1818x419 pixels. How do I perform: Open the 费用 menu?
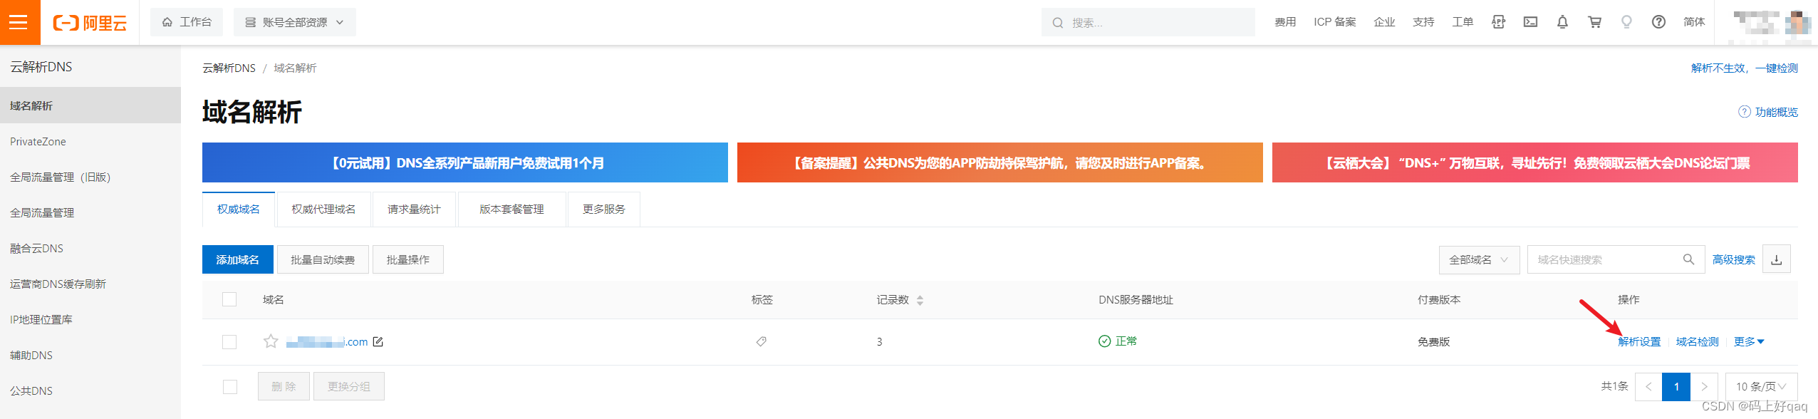click(1285, 22)
